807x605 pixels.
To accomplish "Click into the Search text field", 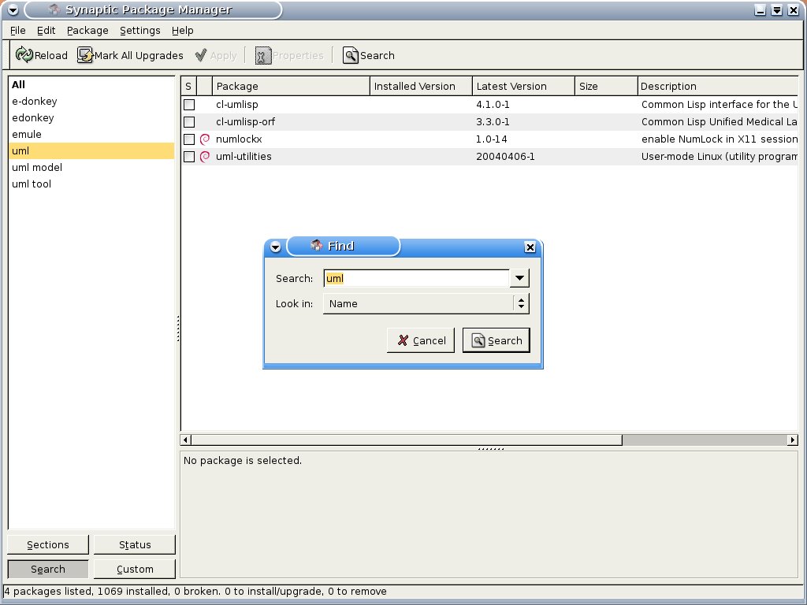I will 416,278.
